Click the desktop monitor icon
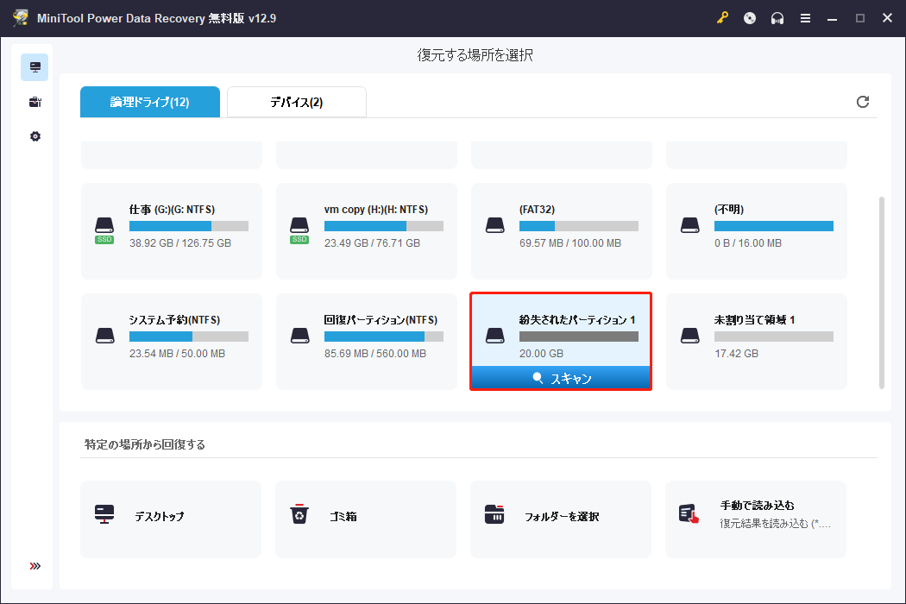The image size is (906, 604). [104, 514]
